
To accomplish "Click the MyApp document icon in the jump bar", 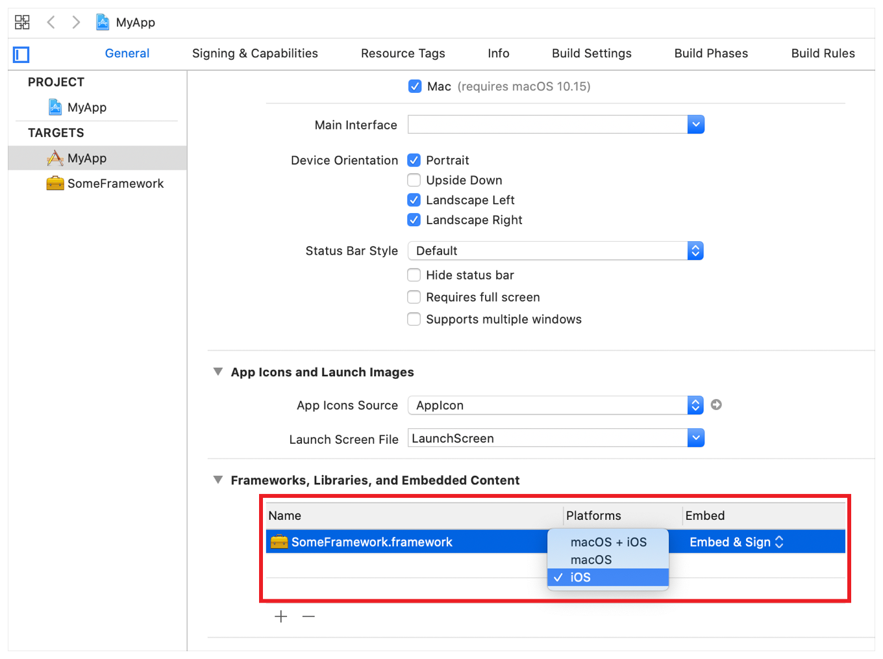I will click(x=103, y=21).
